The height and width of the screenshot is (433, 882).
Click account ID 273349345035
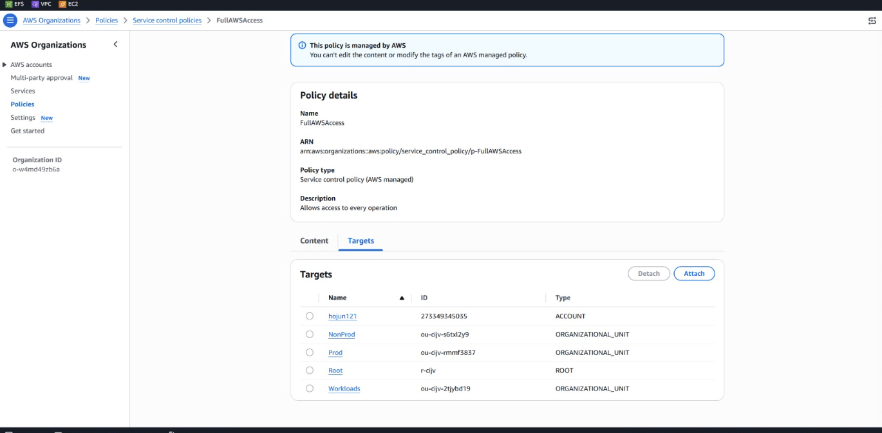tap(444, 316)
